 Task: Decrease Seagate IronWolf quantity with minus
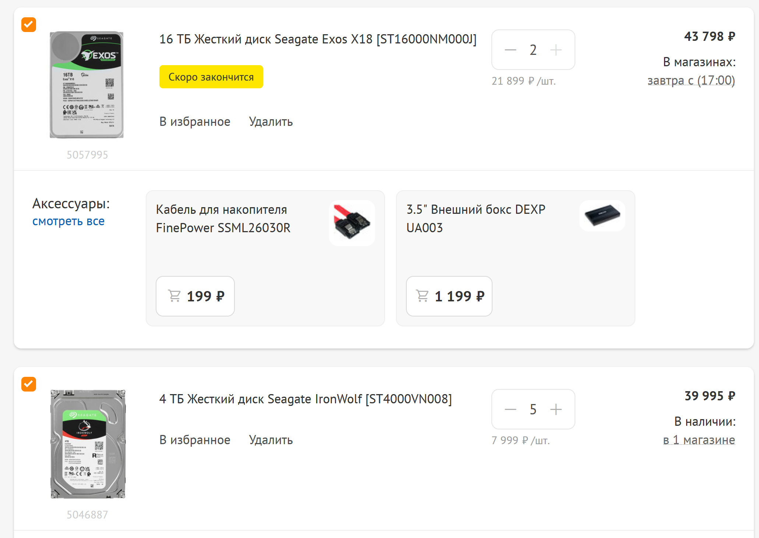click(x=510, y=409)
